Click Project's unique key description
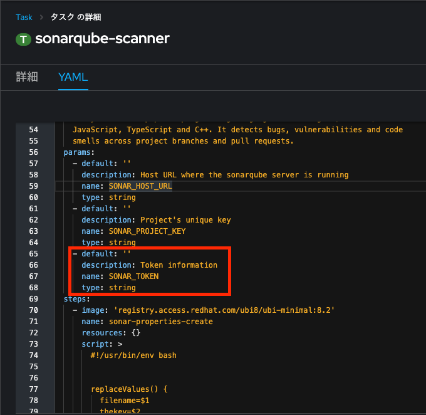Viewport: 426px width, 415px height. click(x=185, y=220)
